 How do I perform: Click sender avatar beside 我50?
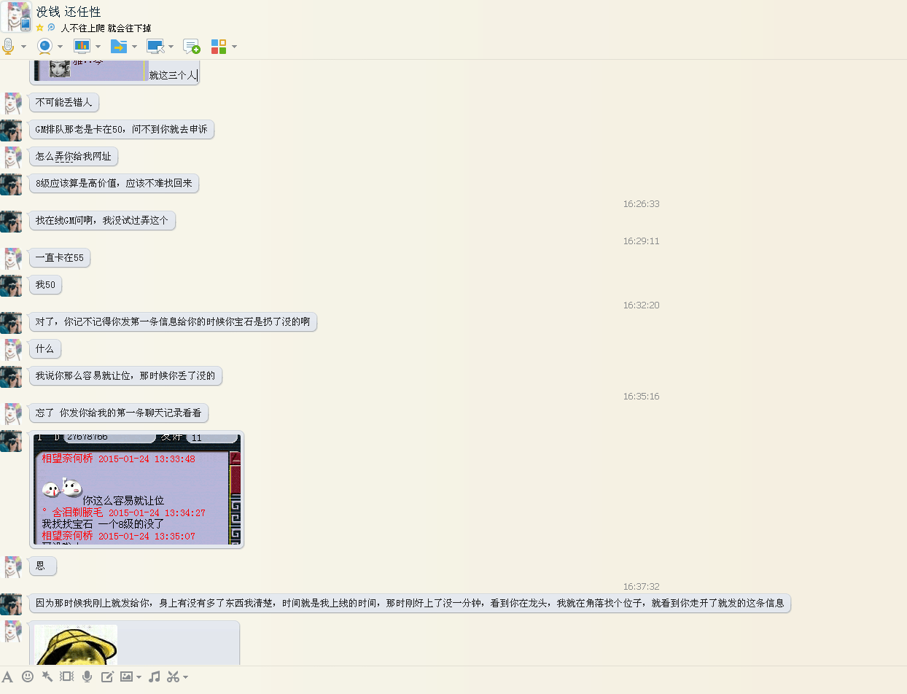(x=11, y=286)
